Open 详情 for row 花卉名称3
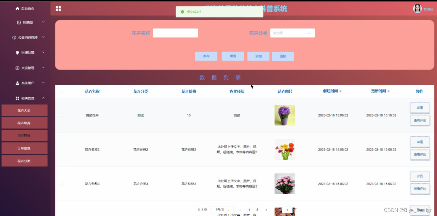 click(x=420, y=176)
